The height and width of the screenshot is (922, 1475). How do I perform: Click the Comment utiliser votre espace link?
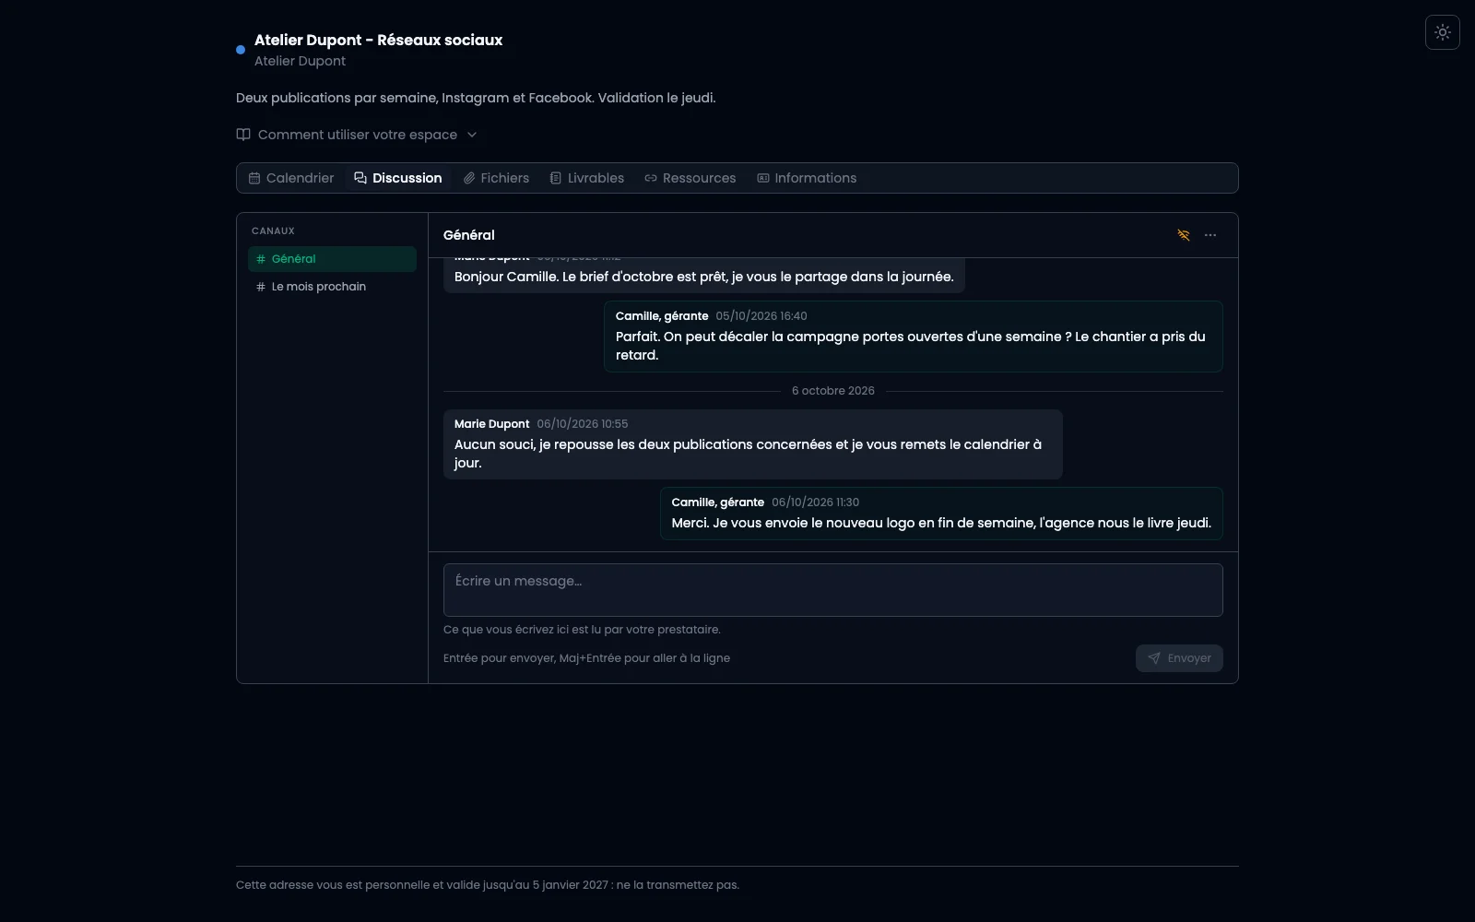click(x=358, y=135)
